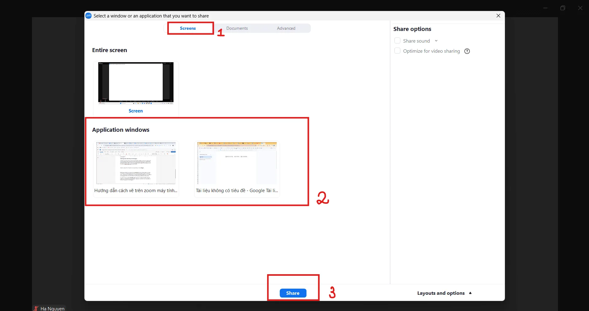The height and width of the screenshot is (311, 589).
Task: Switch to the Screens tab
Action: click(188, 28)
